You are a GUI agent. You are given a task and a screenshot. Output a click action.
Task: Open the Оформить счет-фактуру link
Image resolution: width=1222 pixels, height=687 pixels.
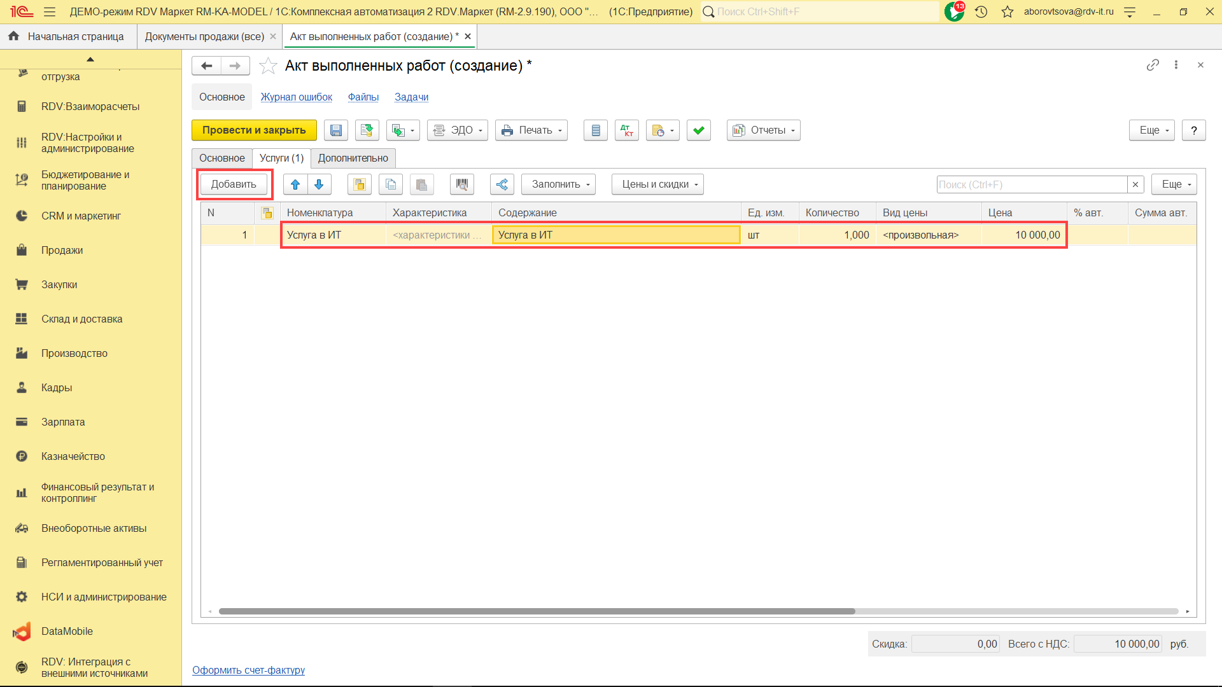tap(248, 670)
